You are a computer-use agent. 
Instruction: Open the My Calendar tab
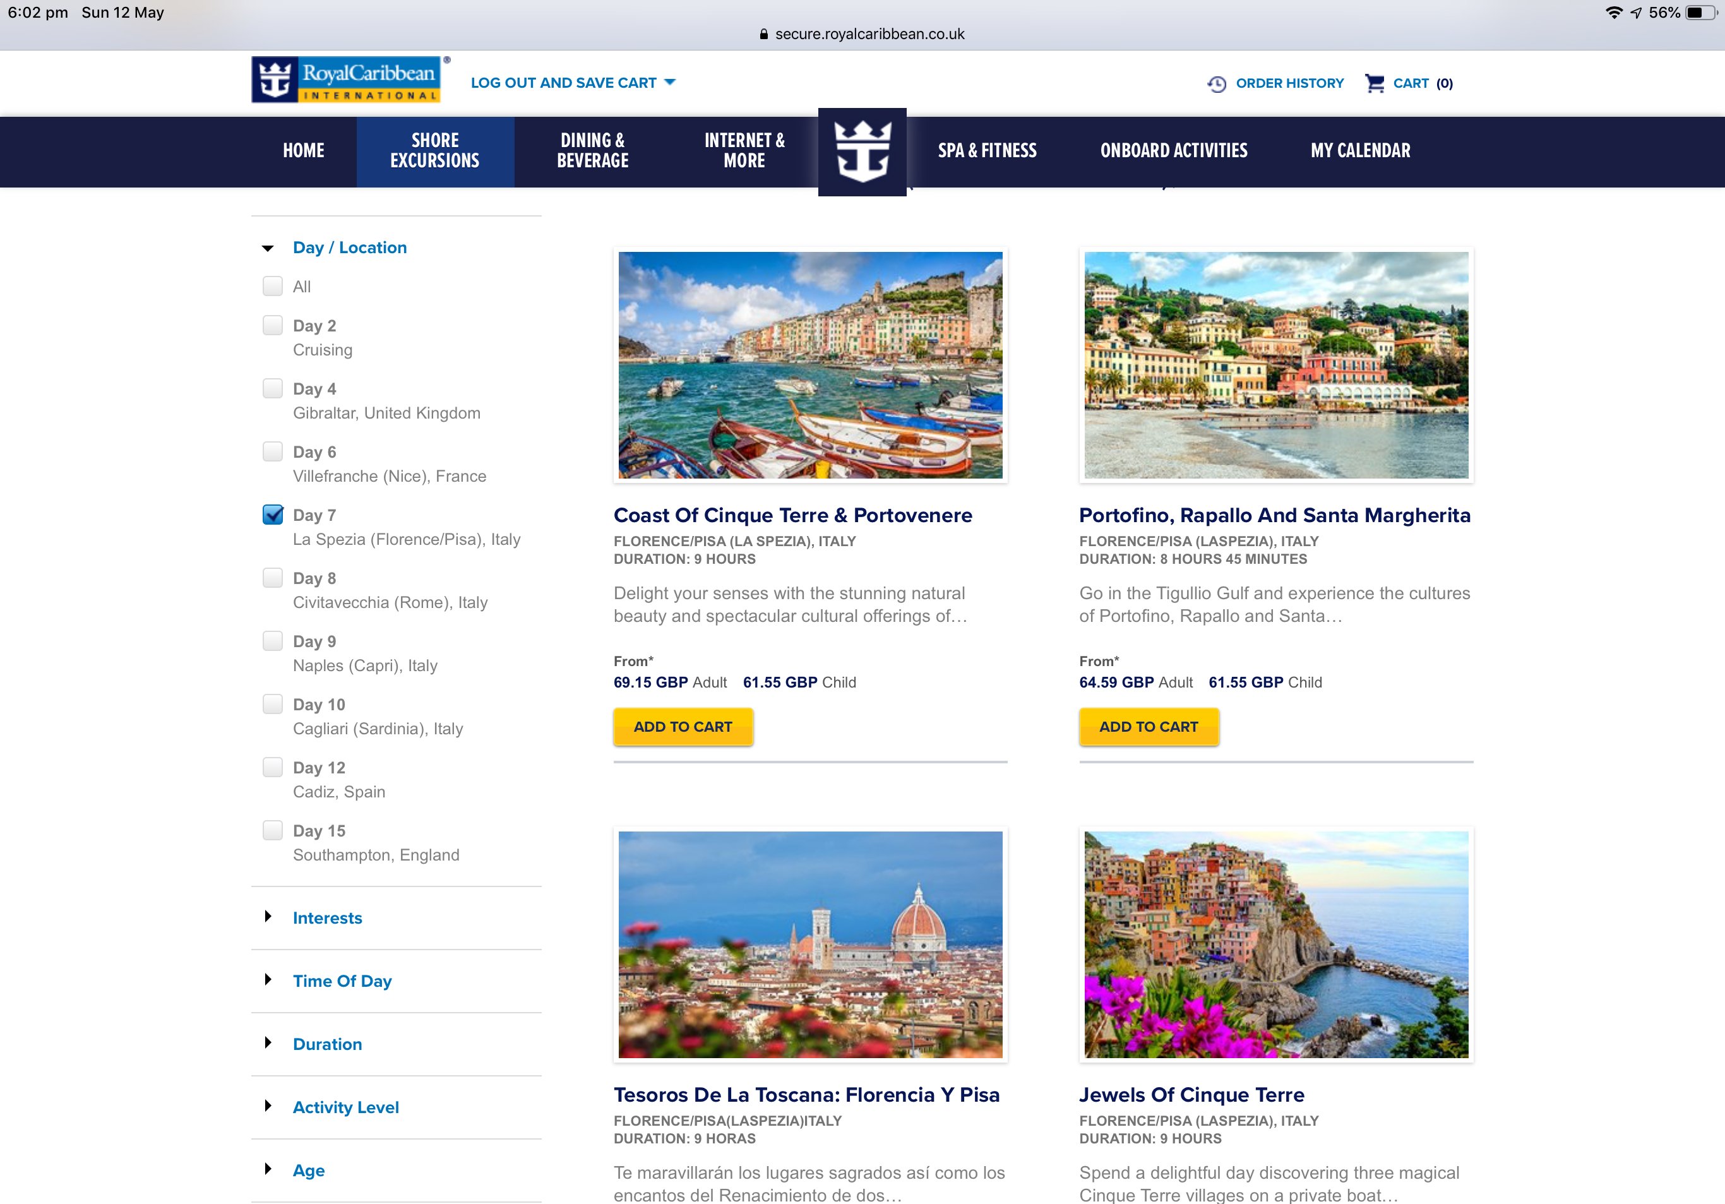[x=1361, y=150]
